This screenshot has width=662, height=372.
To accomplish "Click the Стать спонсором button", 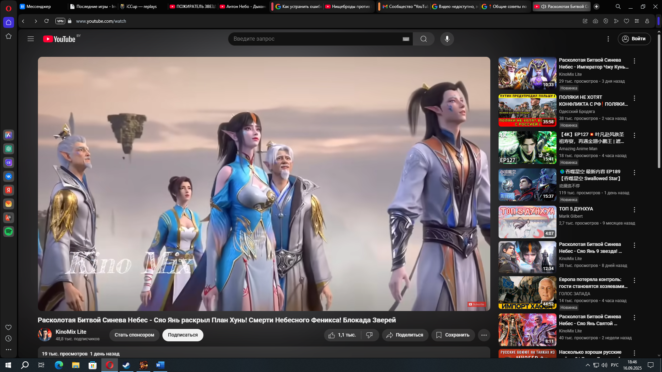I will pos(134,335).
